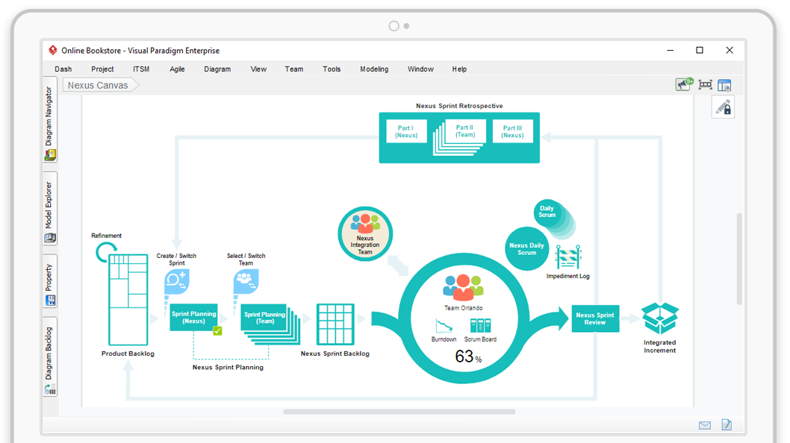Image resolution: width=790 pixels, height=443 pixels.
Task: Open the Burndown chart icon
Action: 444,325
